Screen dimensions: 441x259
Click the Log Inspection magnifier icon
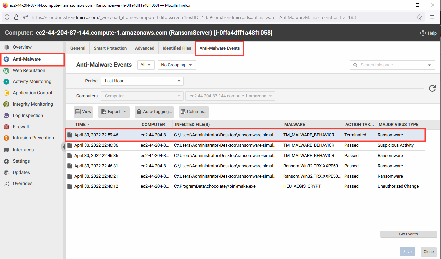(x=6, y=116)
